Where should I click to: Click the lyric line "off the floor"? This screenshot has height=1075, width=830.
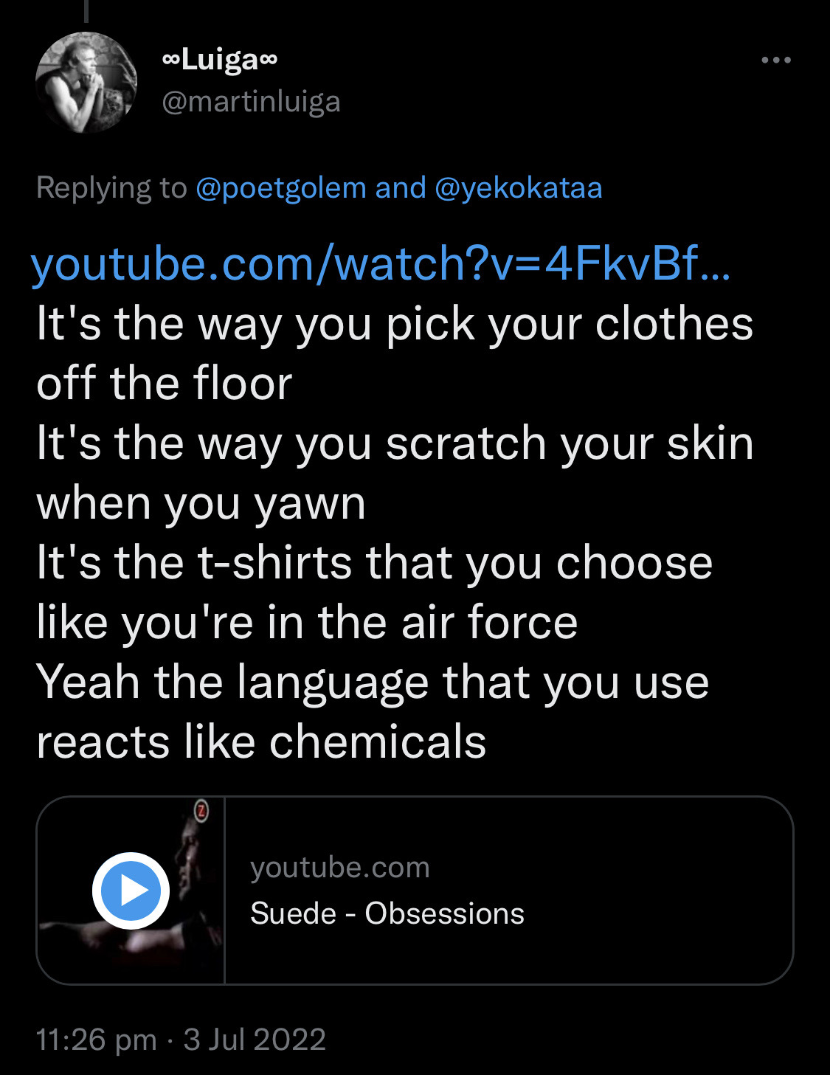[165, 384]
